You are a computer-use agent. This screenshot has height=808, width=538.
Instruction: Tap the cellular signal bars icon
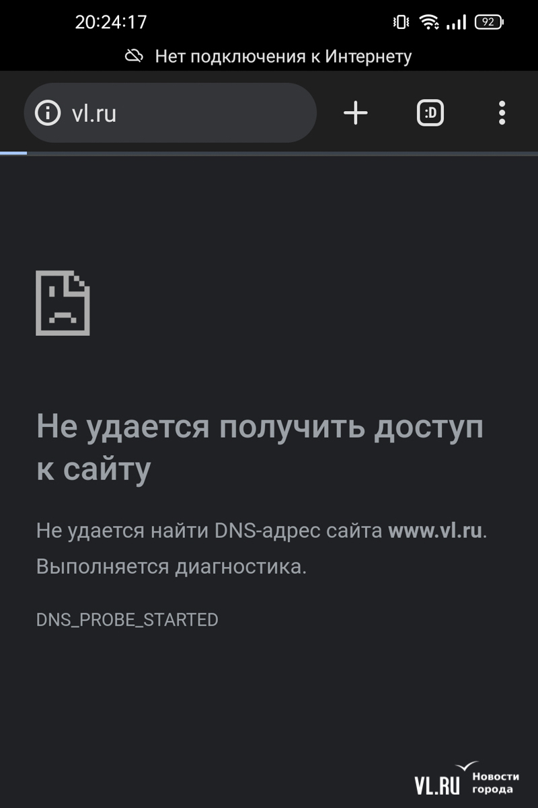click(457, 23)
